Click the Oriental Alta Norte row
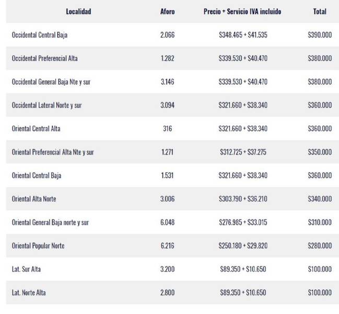The image size is (339, 314). click(x=172, y=199)
